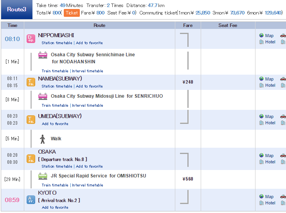The height and width of the screenshot is (213, 286).
Task: Click the Route3 header label
Action: click(16, 9)
